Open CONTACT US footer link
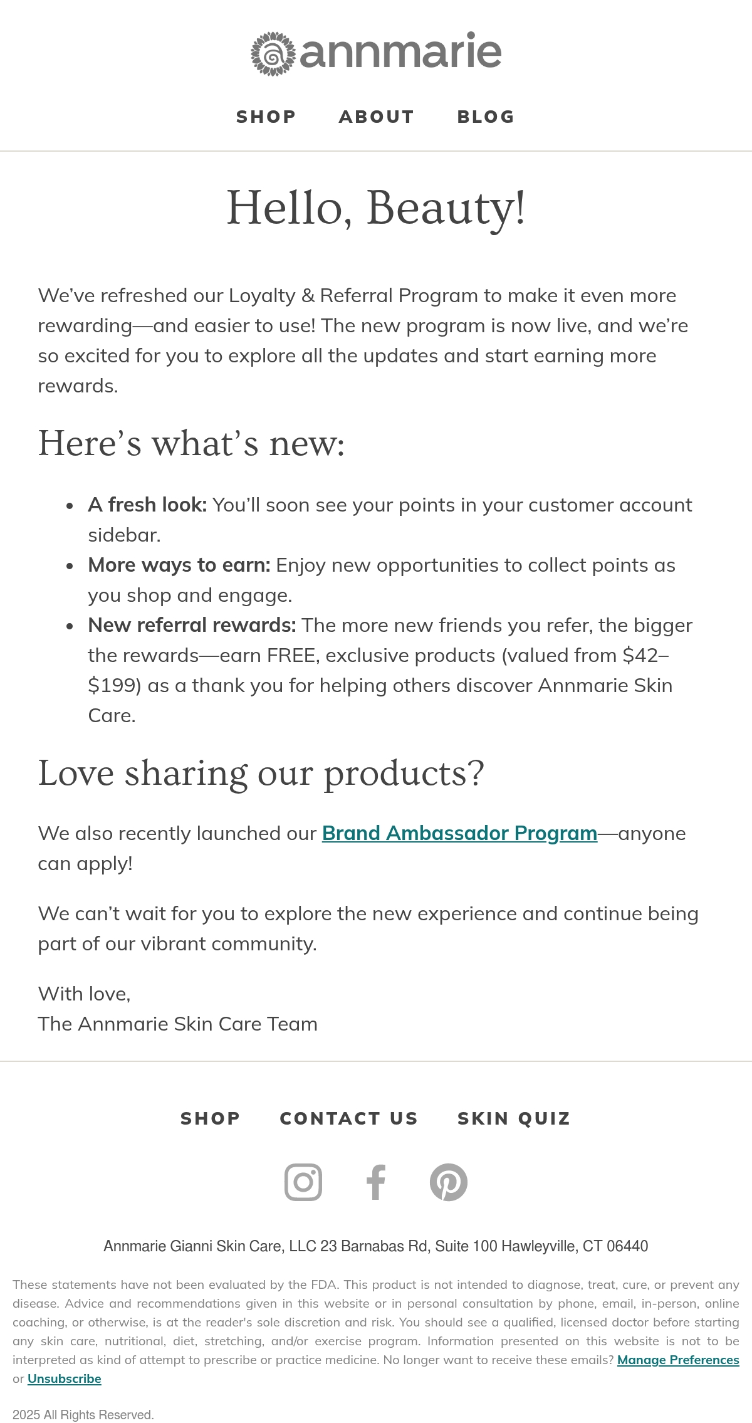The image size is (752, 1423). pyautogui.click(x=349, y=1118)
